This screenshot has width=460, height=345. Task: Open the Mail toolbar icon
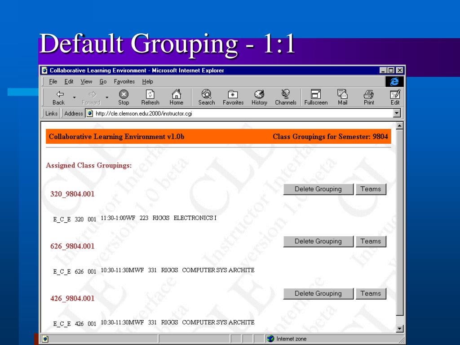click(342, 97)
